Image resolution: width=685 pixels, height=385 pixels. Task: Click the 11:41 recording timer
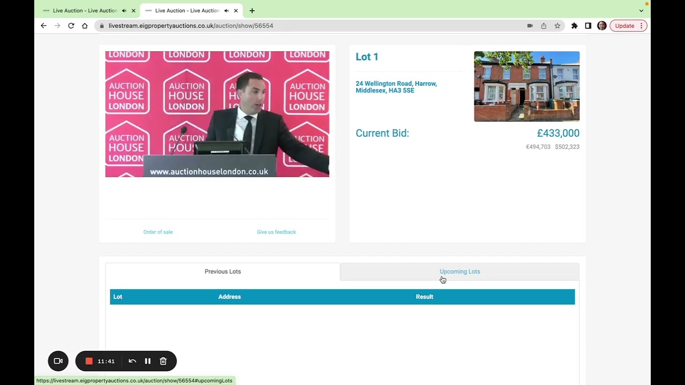click(x=106, y=361)
